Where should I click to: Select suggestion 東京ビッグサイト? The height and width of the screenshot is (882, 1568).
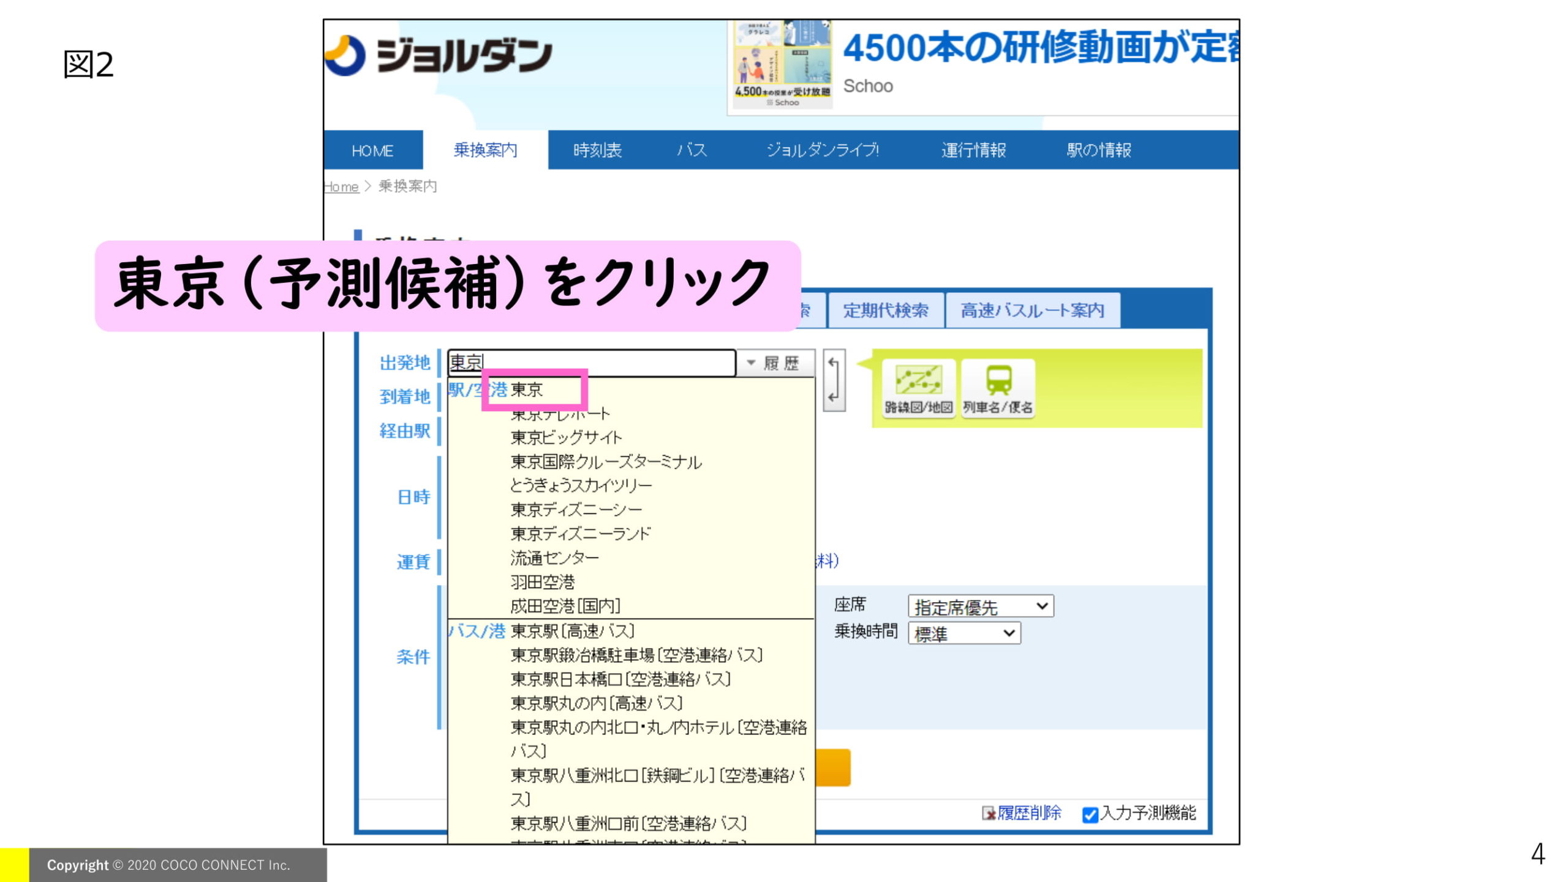click(567, 437)
